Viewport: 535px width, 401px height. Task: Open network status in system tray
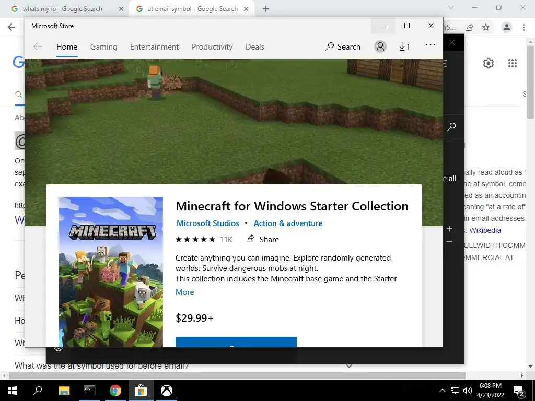coord(455,391)
